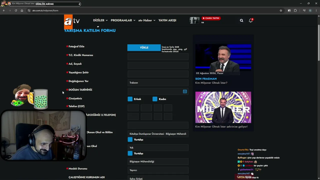Click the Ad, Soyadı input field
The height and width of the screenshot is (180, 320).
pos(158,65)
